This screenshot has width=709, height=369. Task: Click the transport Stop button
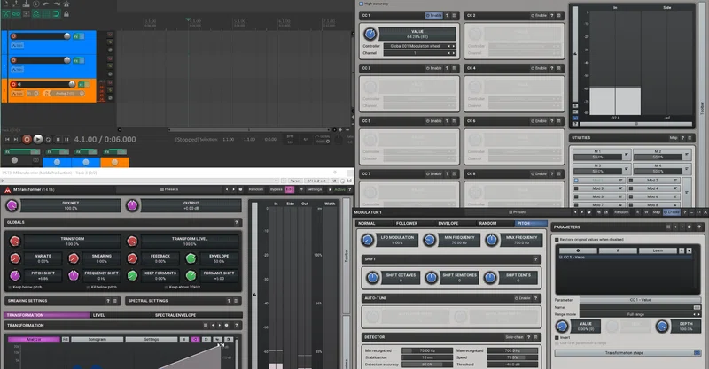(x=58, y=140)
